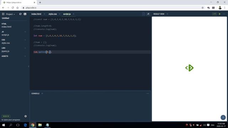This screenshot has width=228, height=128.
Task: Click the taskbar volume icon
Action: [x=204, y=125]
